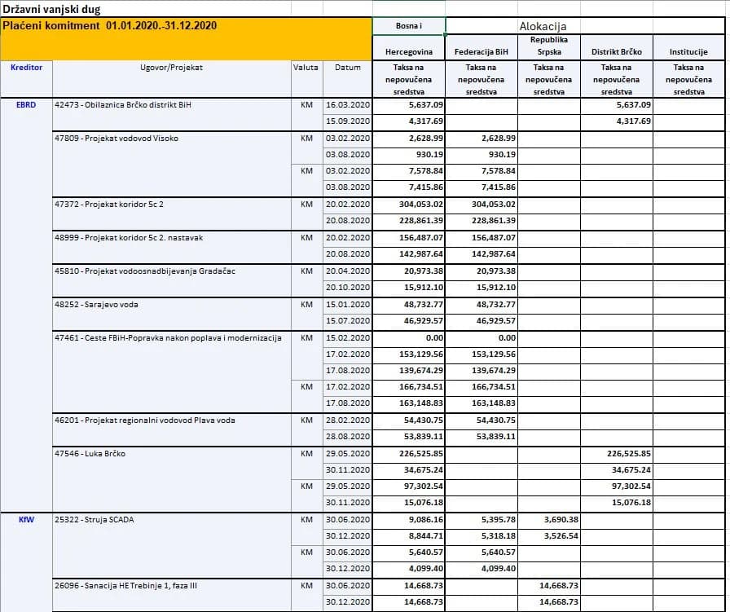The image size is (730, 612).
Task: Click the 'Valuta' column header cell
Action: click(x=307, y=79)
